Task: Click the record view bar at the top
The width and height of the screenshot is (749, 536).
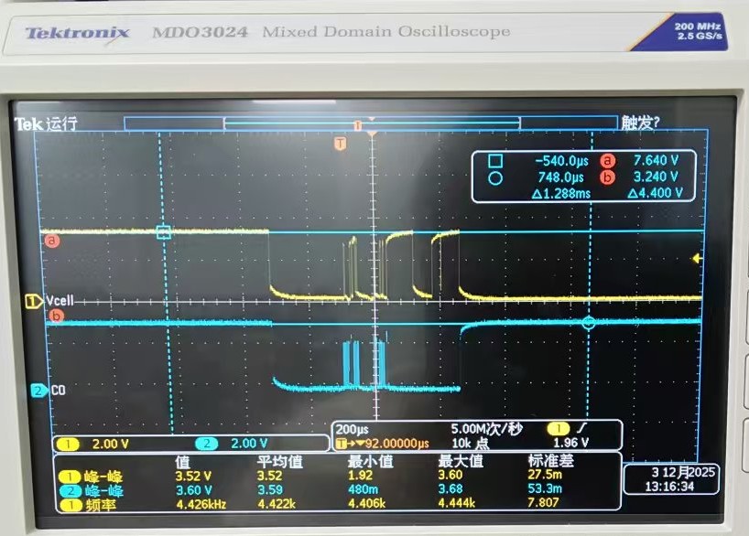Action: pyautogui.click(x=371, y=123)
